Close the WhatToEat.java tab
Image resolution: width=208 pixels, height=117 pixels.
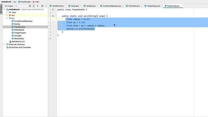[141, 6]
